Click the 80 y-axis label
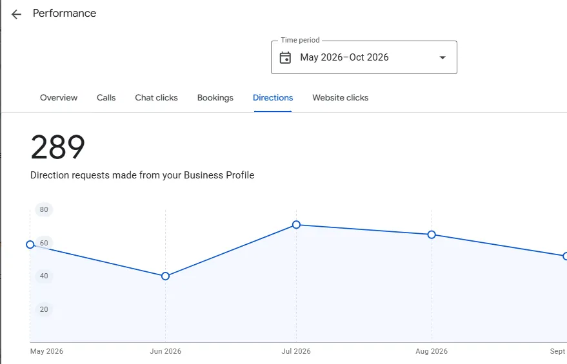Image resolution: width=567 pixels, height=364 pixels. click(44, 209)
